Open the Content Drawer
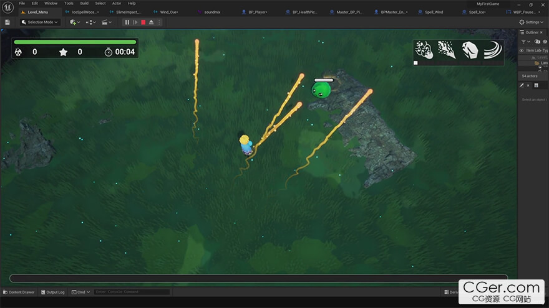Image resolution: width=549 pixels, height=308 pixels. click(x=19, y=292)
